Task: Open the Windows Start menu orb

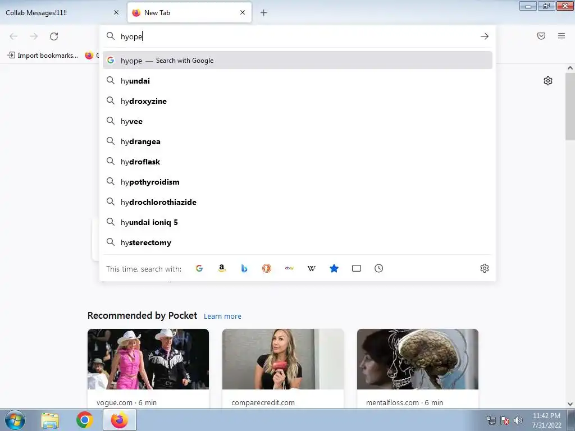Action: point(15,420)
